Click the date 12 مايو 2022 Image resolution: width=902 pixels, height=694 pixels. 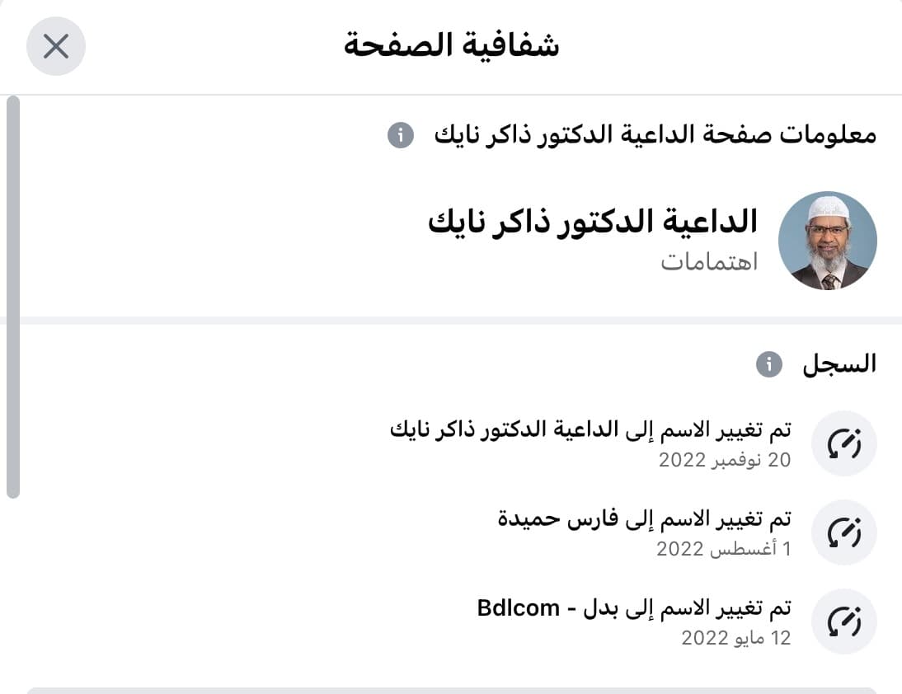(x=735, y=638)
